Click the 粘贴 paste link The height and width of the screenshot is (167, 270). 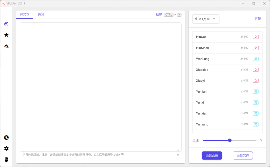pos(159,15)
